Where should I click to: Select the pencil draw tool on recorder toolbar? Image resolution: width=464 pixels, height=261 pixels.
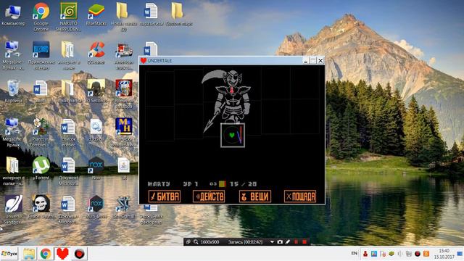coord(288,241)
